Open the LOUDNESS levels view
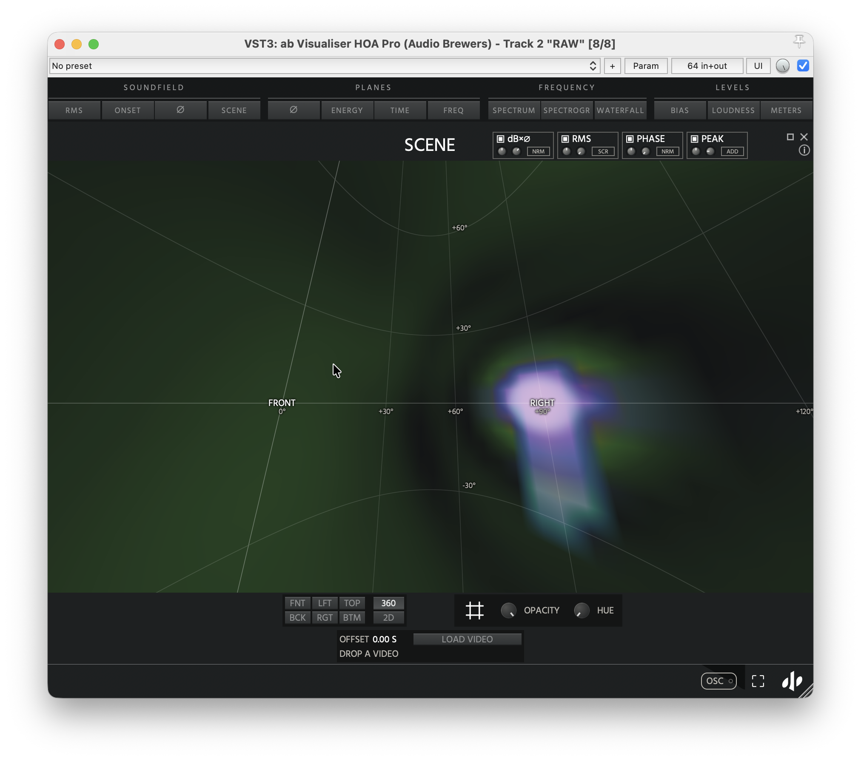Image resolution: width=861 pixels, height=761 pixels. tap(733, 110)
